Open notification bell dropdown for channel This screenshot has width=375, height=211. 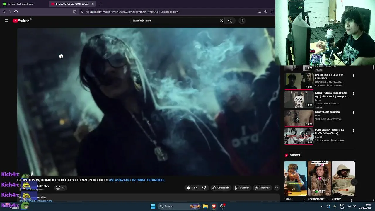[x=60, y=188]
